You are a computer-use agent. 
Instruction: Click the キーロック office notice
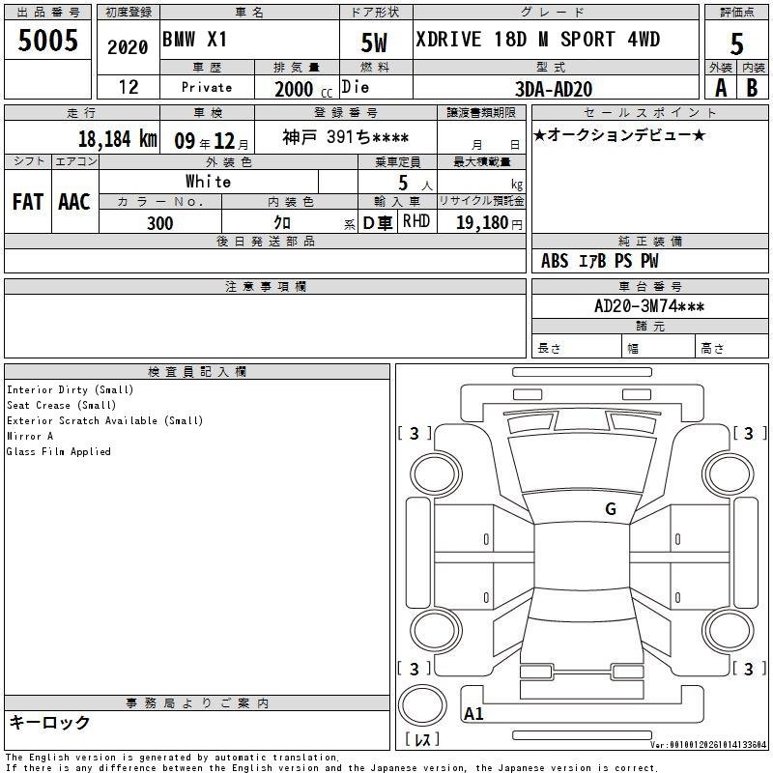[50, 722]
